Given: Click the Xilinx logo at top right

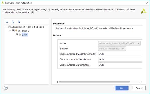Looking at the screenshot, I should tap(144, 11).
